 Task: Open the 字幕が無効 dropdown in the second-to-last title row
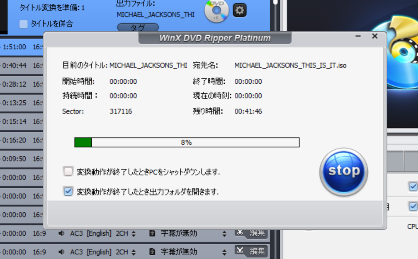click(194, 233)
